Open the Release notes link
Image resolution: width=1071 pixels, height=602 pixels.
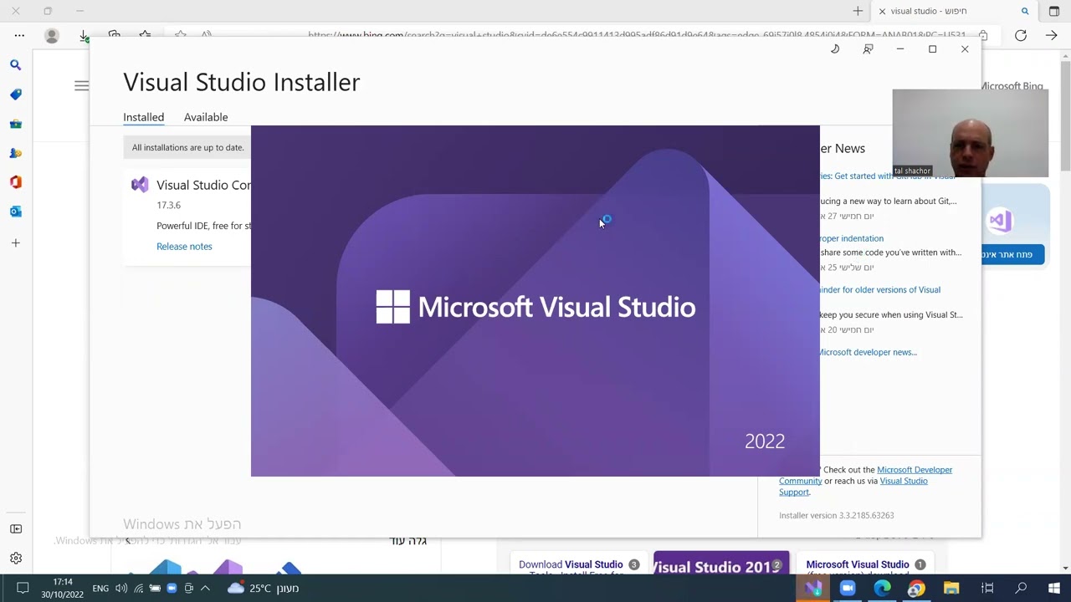tap(184, 246)
